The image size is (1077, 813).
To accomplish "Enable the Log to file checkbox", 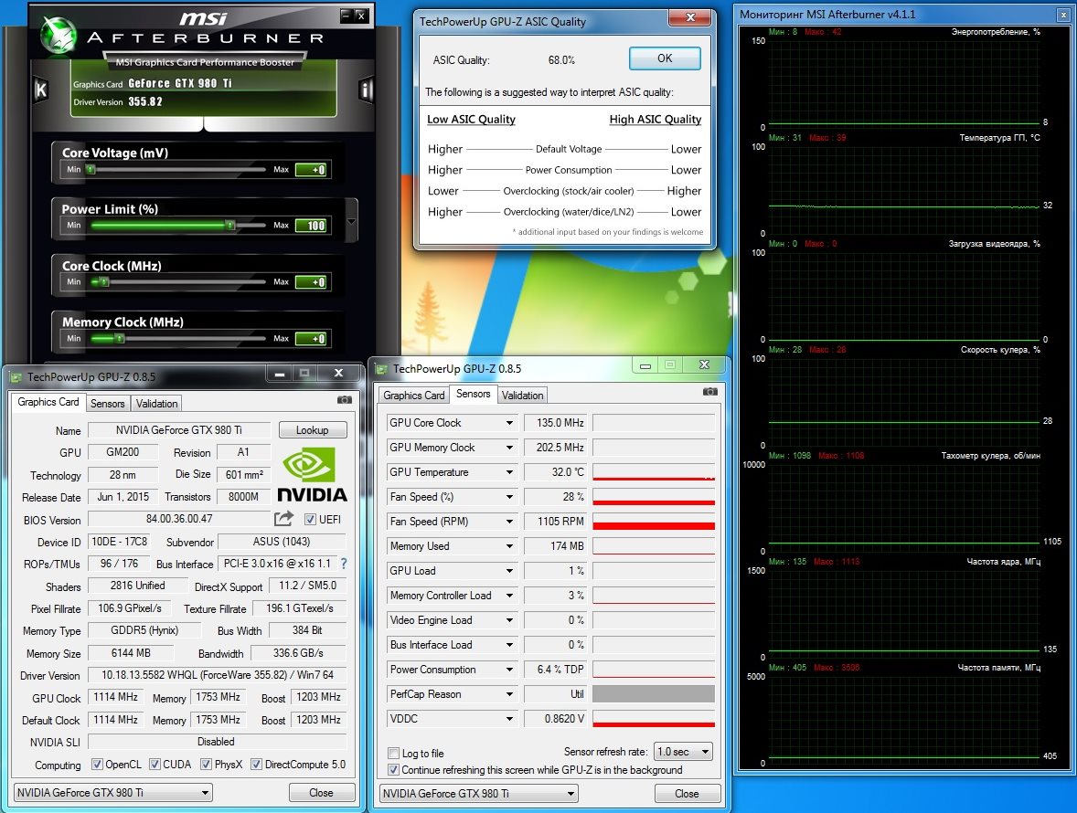I will (394, 754).
